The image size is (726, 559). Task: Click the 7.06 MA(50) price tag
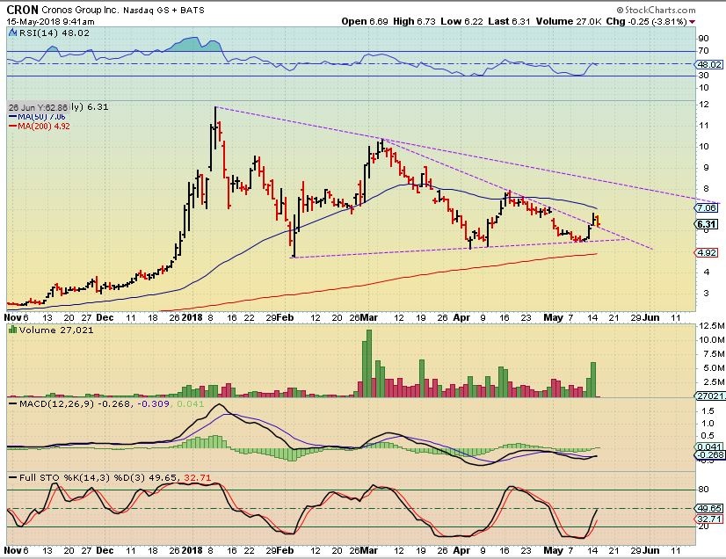[x=708, y=208]
